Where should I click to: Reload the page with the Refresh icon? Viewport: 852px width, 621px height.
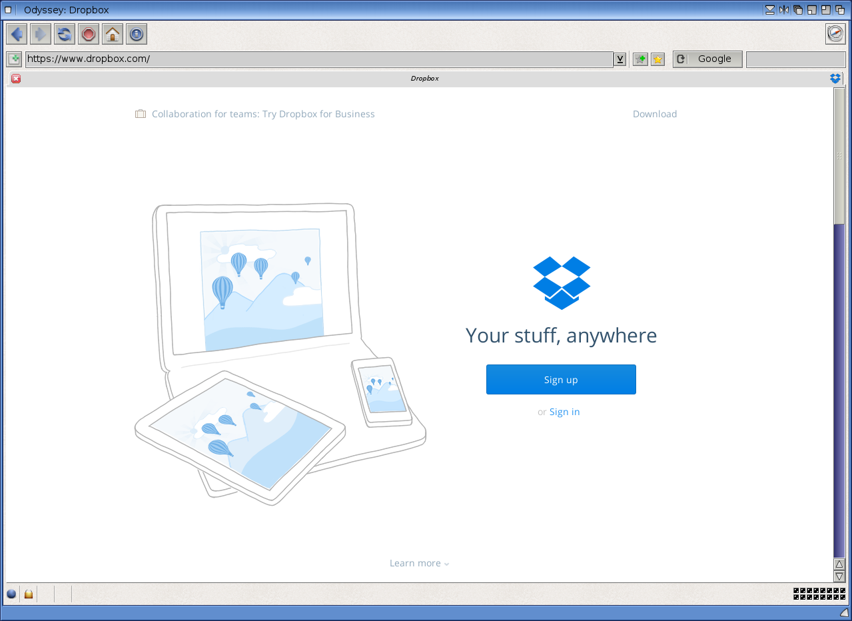pos(65,34)
